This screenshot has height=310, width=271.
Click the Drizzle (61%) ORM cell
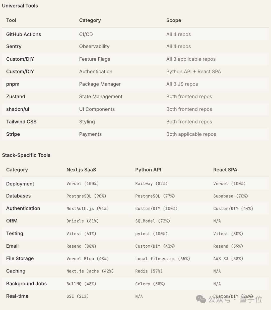[x=83, y=221]
